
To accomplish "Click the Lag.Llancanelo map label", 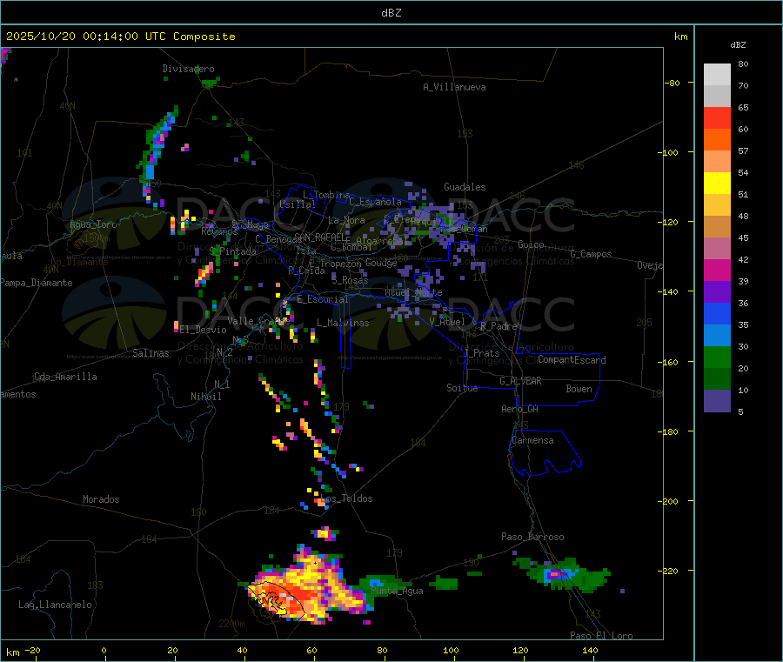I will tap(56, 605).
